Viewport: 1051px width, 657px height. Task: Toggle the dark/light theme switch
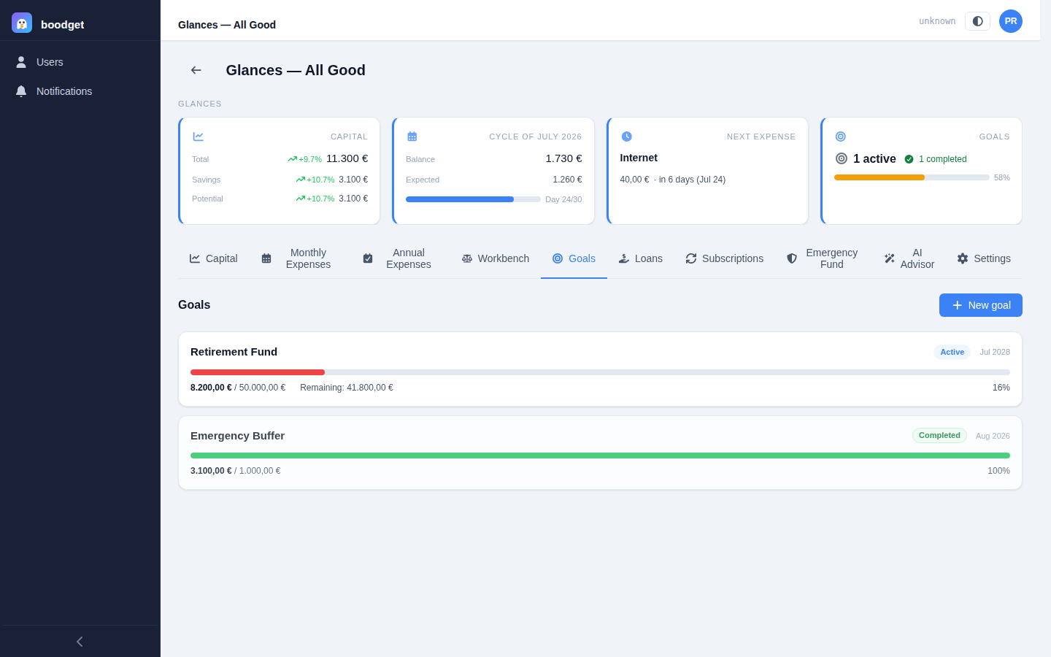click(977, 21)
